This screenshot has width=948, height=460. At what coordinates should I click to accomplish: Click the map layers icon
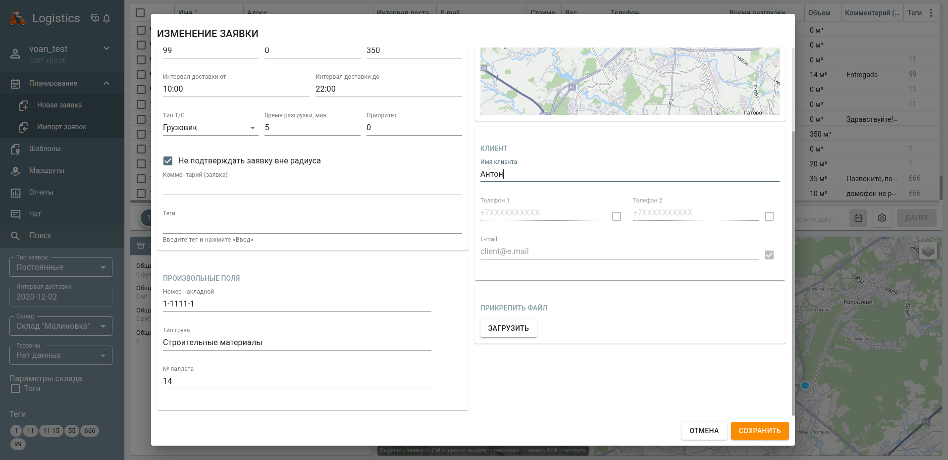(x=928, y=252)
